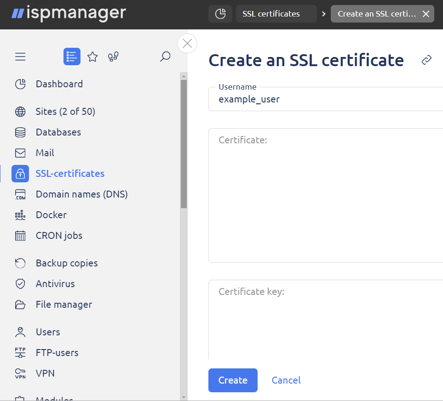443x401 pixels.
Task: Close the form with the round X button
Action: tap(187, 44)
